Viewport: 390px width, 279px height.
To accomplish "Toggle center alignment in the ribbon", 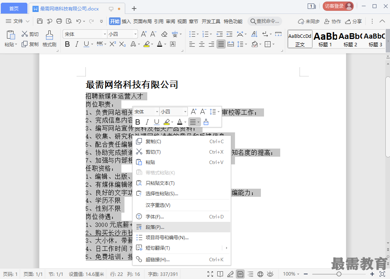I will point(202,44).
